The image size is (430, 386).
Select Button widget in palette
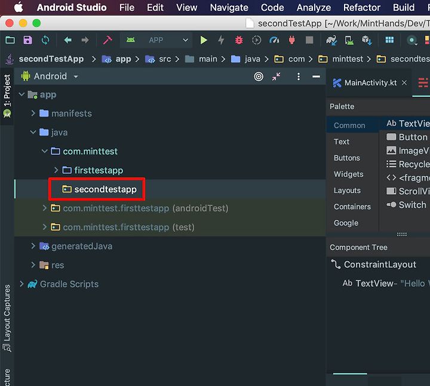(x=407, y=137)
